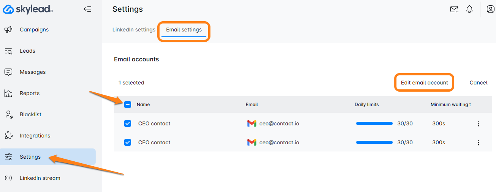
Task: Collapse the sidebar with the arrow icon
Action: pos(87,9)
